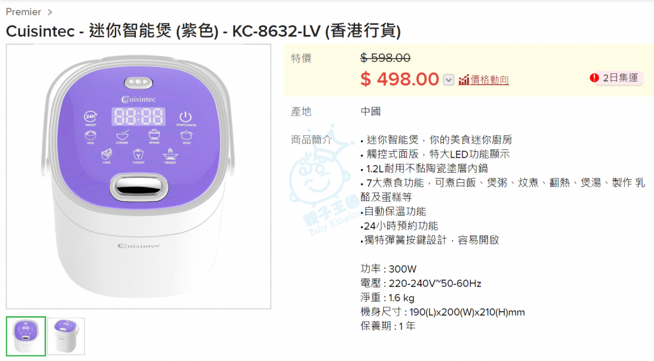Screen dimensions: 654x361
Task: Click the struck-through original price $598.00
Action: click(x=385, y=58)
